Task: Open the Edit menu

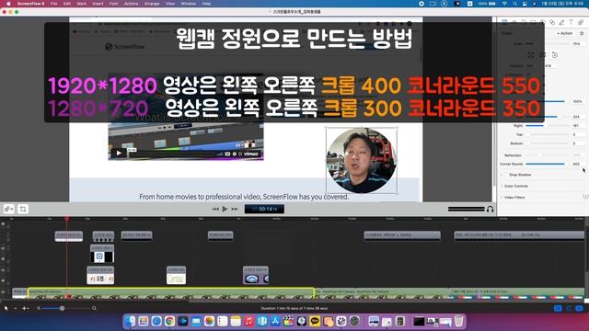Action: (x=67, y=4)
